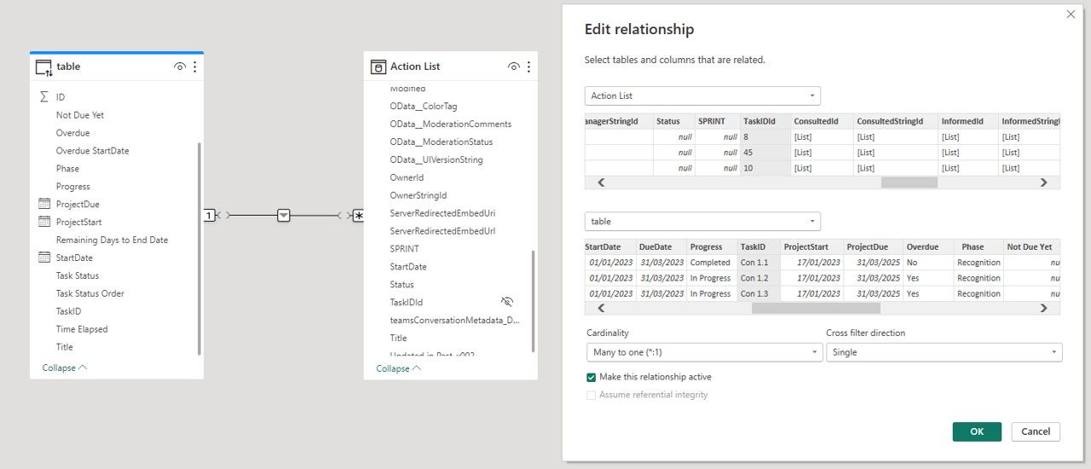Image resolution: width=1091 pixels, height=469 pixels.
Task: Open the Action List table dropdown
Action: coord(702,96)
